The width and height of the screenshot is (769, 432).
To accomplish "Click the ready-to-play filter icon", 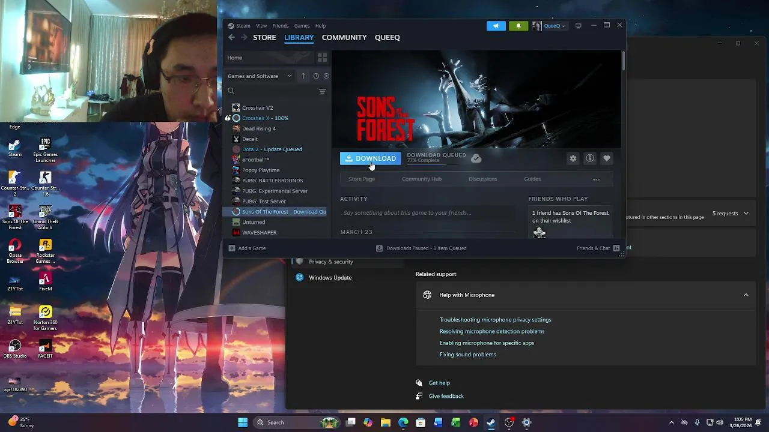I will [326, 76].
